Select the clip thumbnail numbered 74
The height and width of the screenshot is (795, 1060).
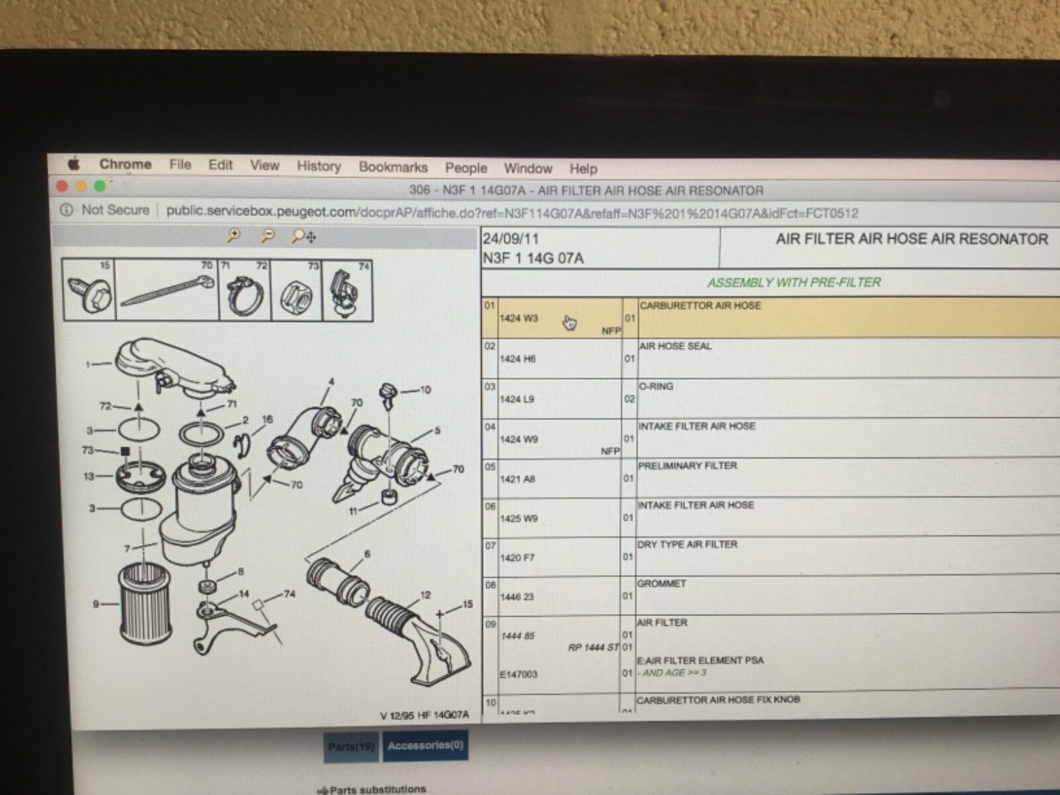coord(348,291)
